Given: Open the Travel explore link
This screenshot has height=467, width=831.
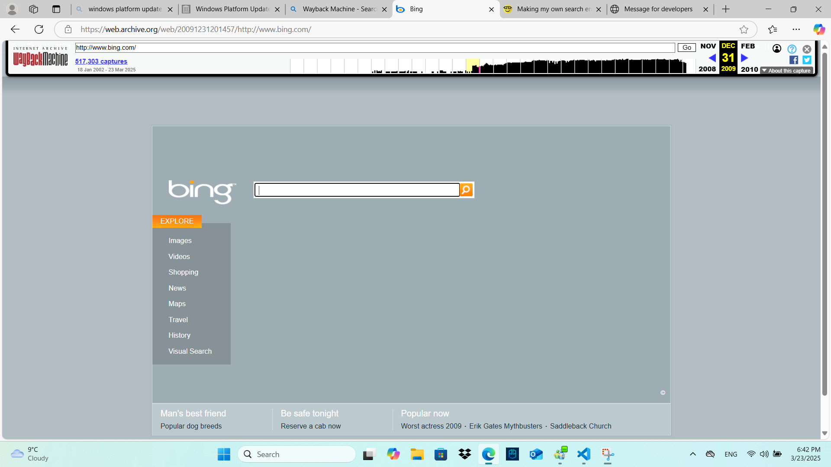Looking at the screenshot, I should click(x=178, y=320).
